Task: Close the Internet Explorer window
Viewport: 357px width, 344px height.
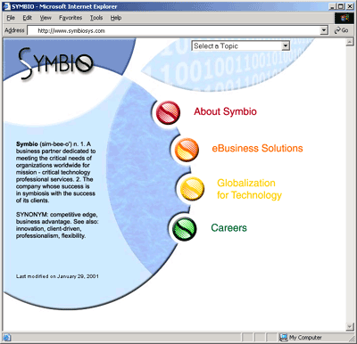Action: [349, 6]
